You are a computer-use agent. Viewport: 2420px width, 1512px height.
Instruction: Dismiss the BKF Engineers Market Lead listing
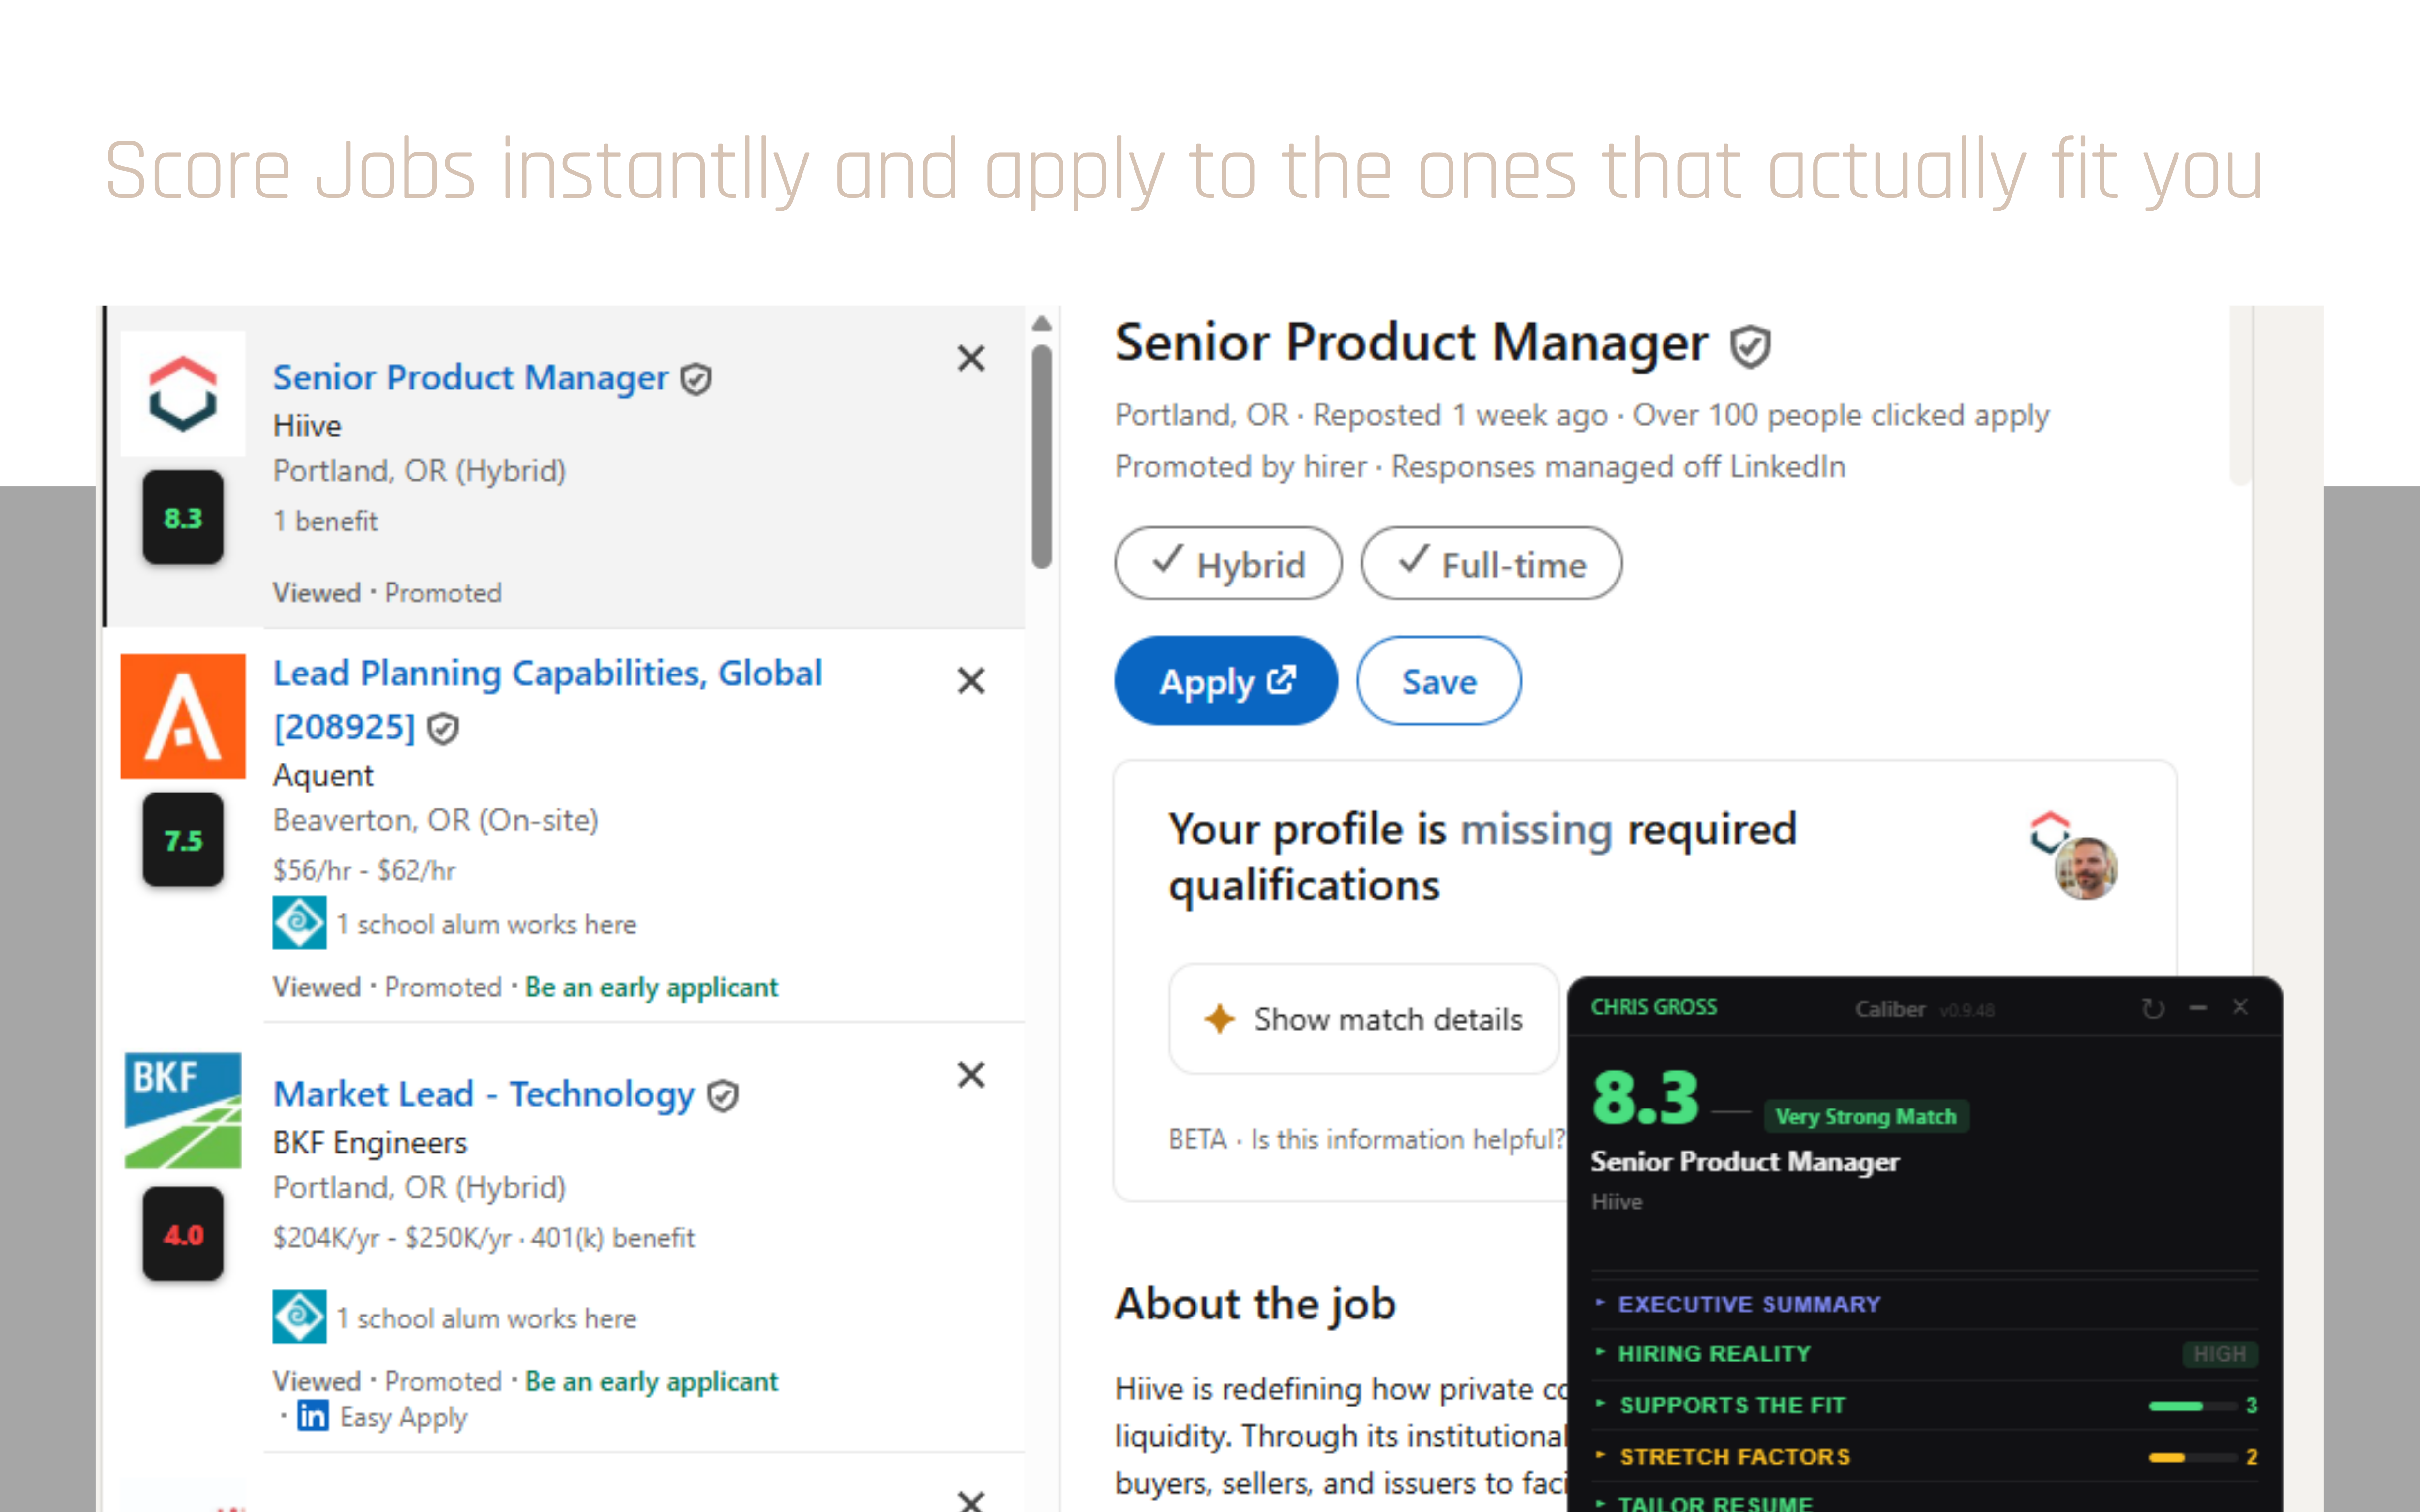coord(971,1075)
